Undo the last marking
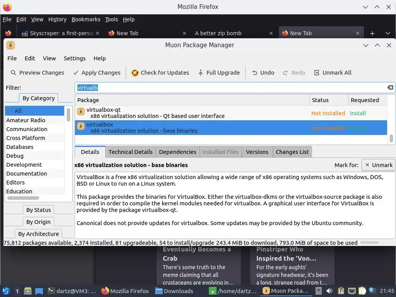 [263, 73]
